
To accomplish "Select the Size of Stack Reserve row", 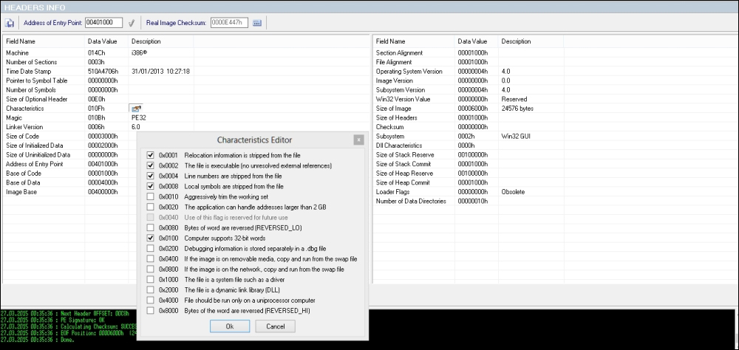I will [x=554, y=155].
